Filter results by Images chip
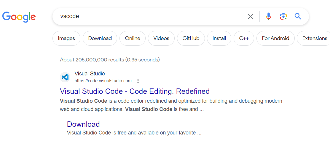This screenshot has height=141, width=330. (x=66, y=38)
